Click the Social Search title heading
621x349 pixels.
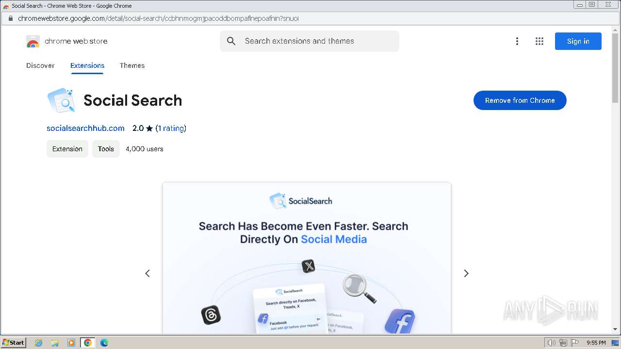pyautogui.click(x=133, y=100)
